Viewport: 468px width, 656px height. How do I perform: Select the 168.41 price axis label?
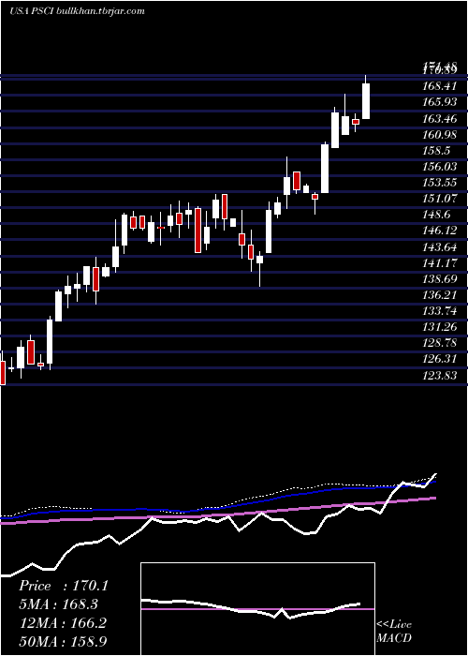(440, 86)
